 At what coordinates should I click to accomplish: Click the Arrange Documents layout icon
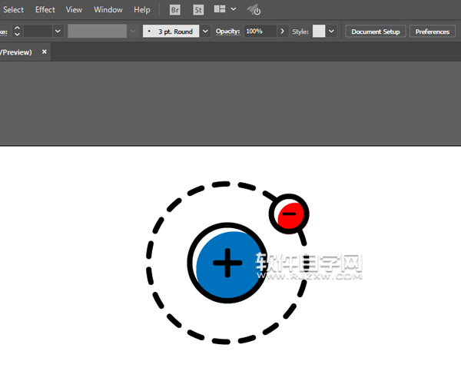coord(220,9)
